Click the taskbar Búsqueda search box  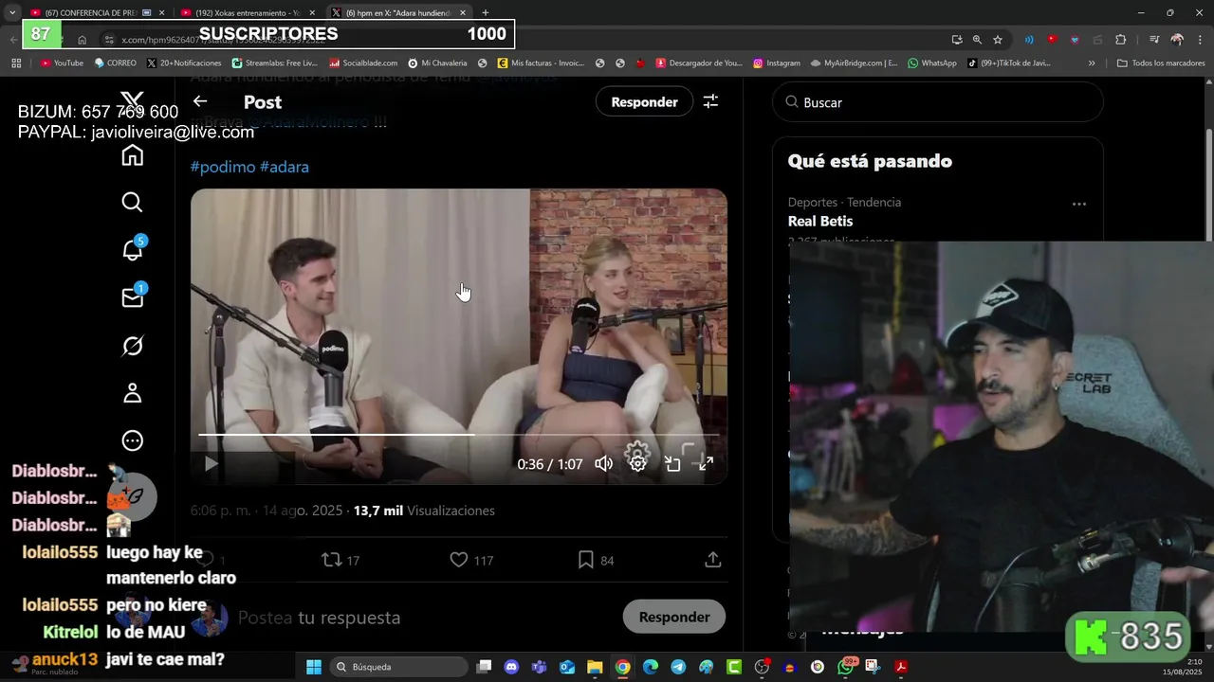398,667
